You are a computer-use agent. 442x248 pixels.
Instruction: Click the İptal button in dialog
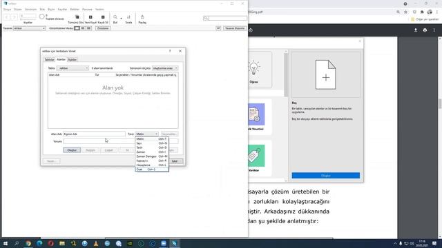(x=175, y=161)
